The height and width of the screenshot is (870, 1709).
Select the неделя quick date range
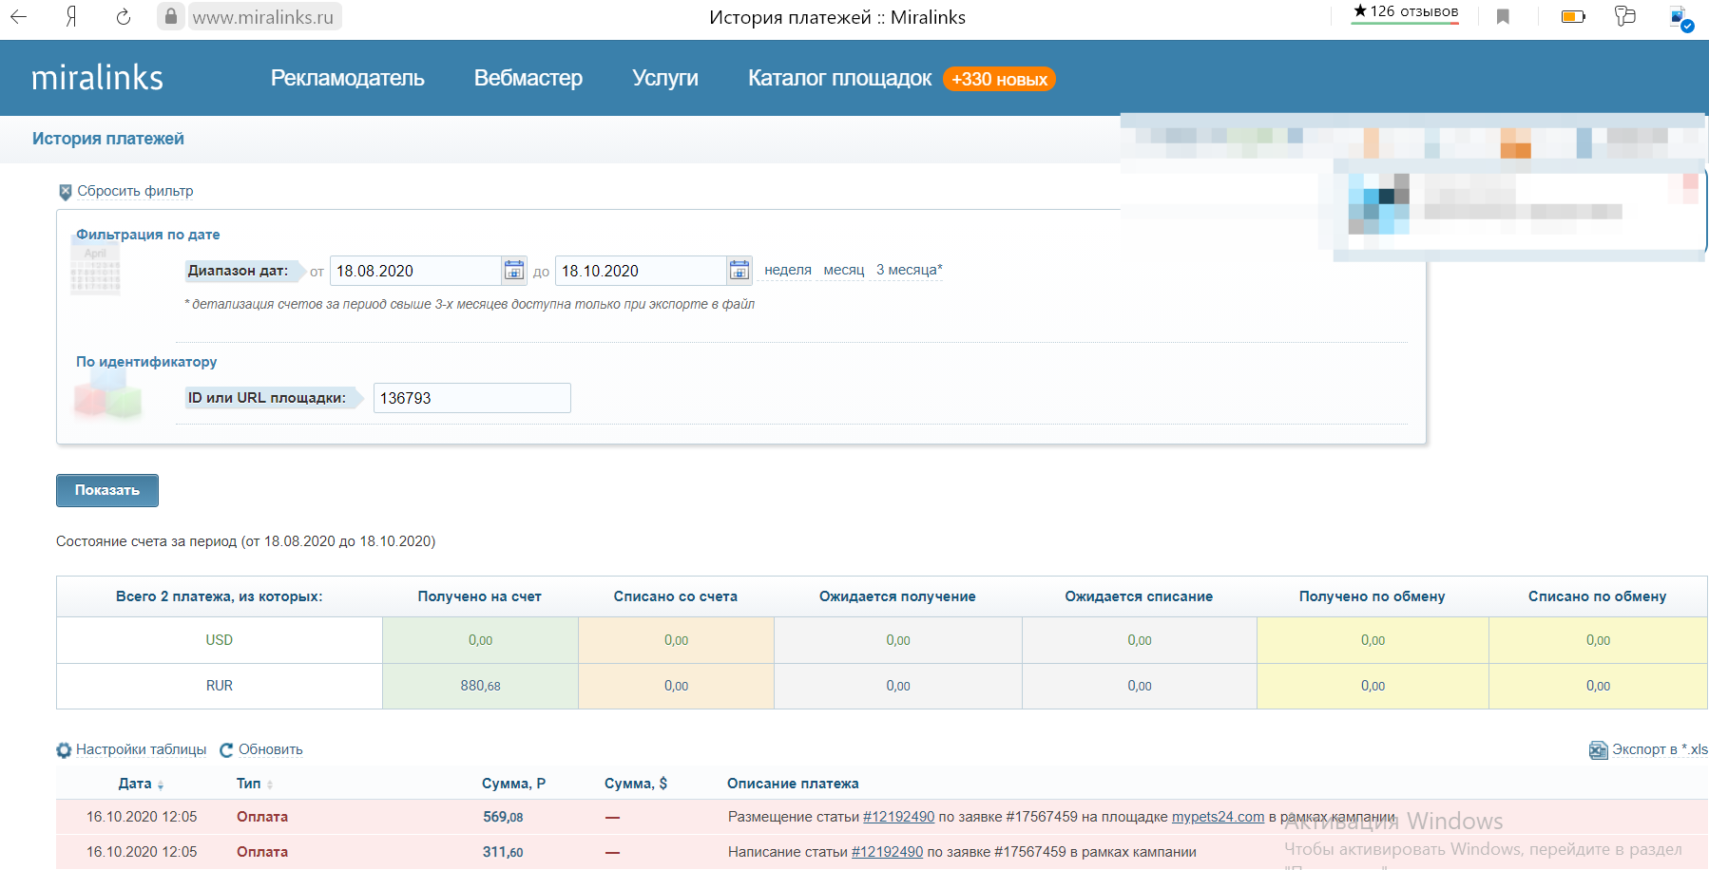787,270
